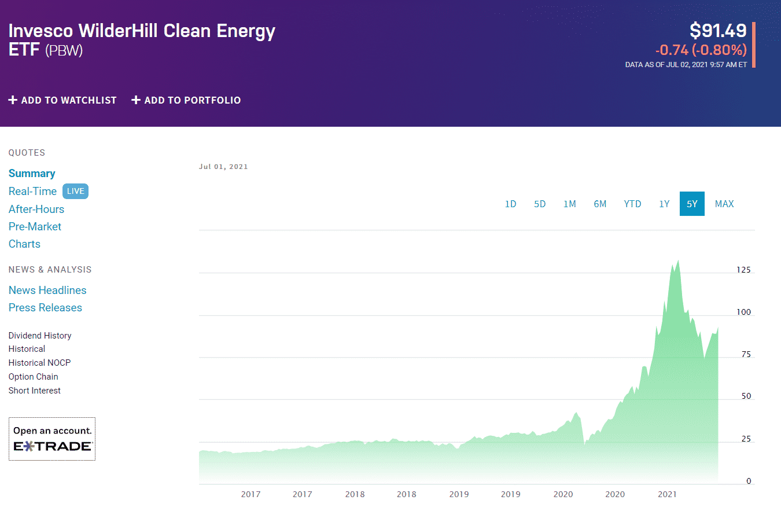Click the plus icon beside Add to Portfolio
Viewport: 781px width, 511px height.
pos(136,100)
